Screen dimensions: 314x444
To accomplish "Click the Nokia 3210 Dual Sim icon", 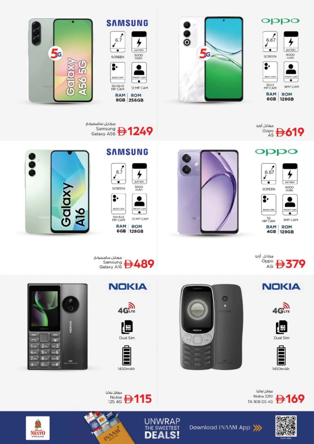I will pos(281,328).
